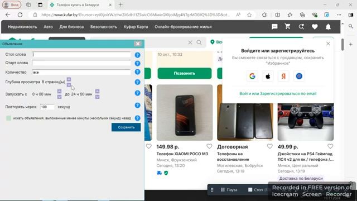Increase Запускать с start hour
This screenshot has width=357, height=201.
(x=59, y=92)
